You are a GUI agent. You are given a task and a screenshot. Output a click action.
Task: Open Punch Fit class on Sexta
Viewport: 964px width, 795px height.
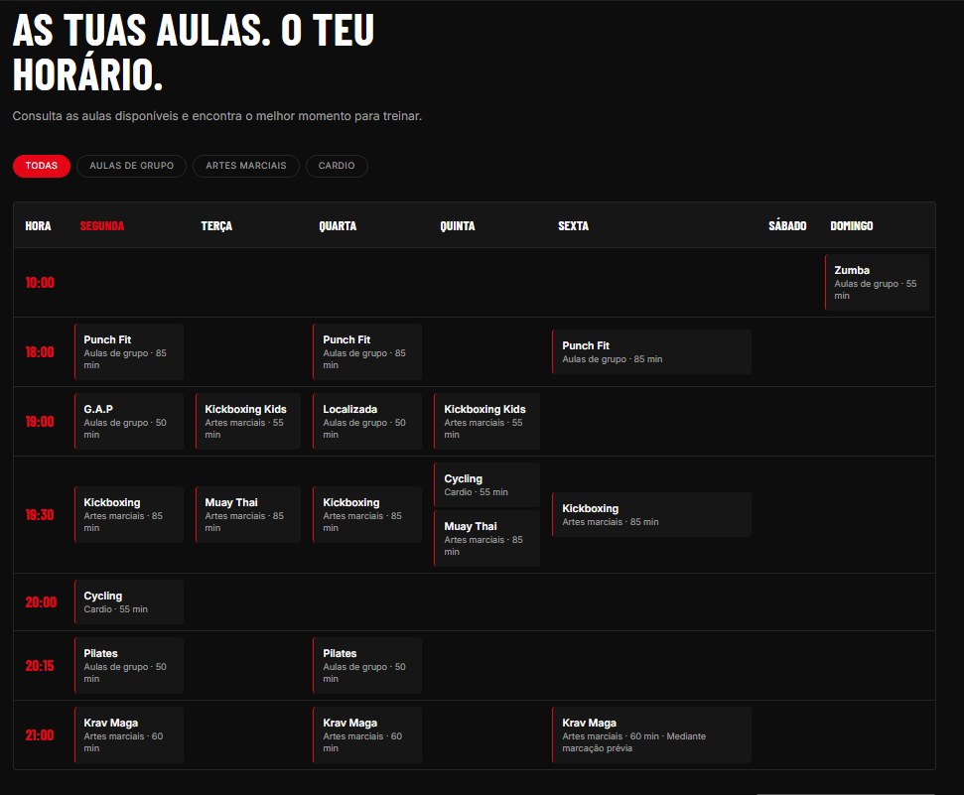[651, 351]
